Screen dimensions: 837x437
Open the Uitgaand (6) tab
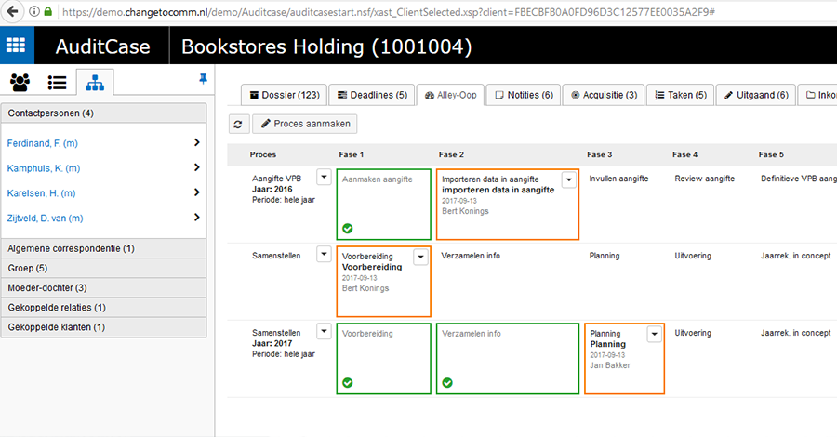tap(756, 95)
